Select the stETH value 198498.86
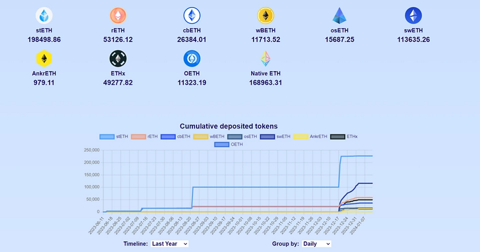Screen dimensions: 480x252 44,40
